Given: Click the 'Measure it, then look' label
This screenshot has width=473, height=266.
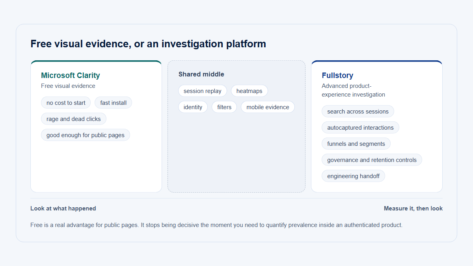Looking at the screenshot, I should tap(413, 208).
